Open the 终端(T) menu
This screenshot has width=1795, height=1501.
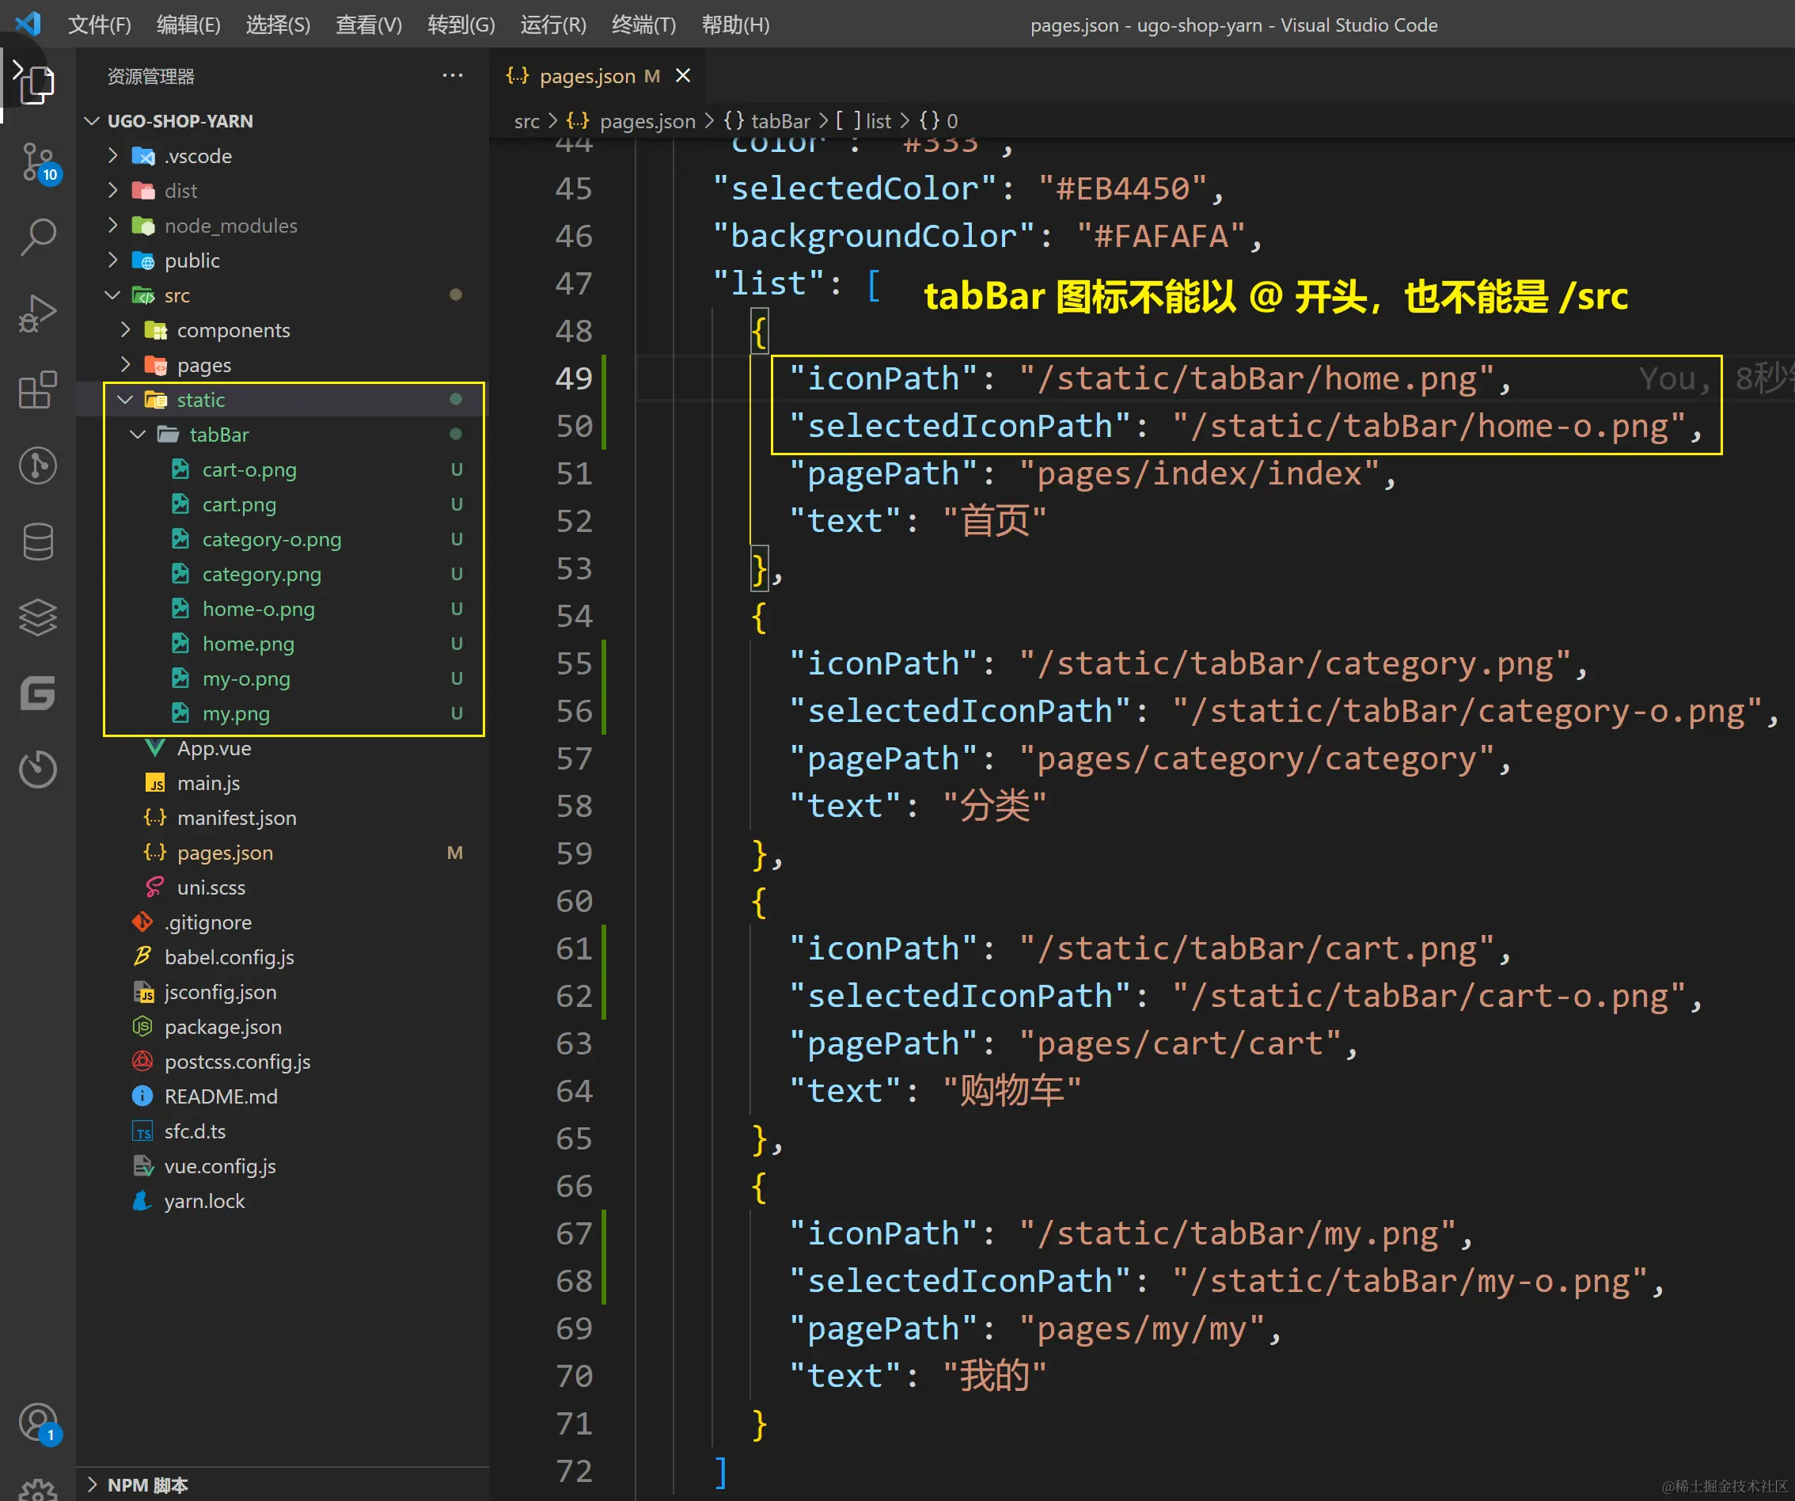click(x=643, y=25)
